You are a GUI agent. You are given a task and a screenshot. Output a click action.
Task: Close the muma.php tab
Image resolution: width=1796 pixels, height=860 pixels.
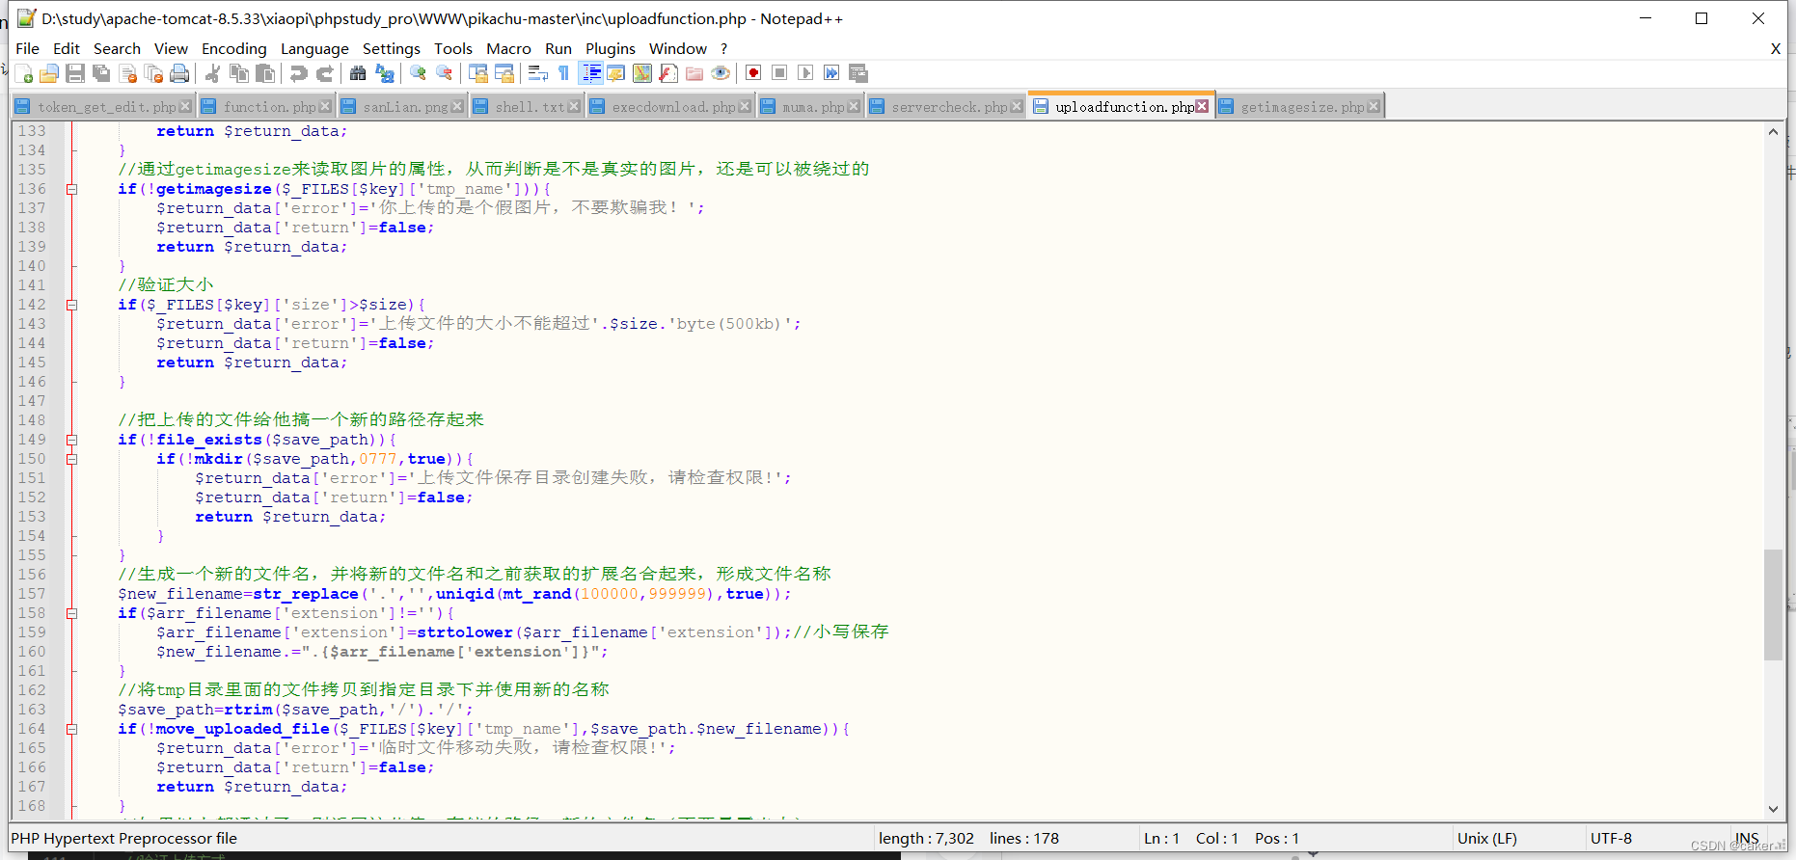[x=854, y=106]
